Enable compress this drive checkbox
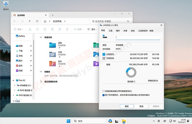Image resolution: width=192 pixels, height=124 pixels. coord(103,91)
